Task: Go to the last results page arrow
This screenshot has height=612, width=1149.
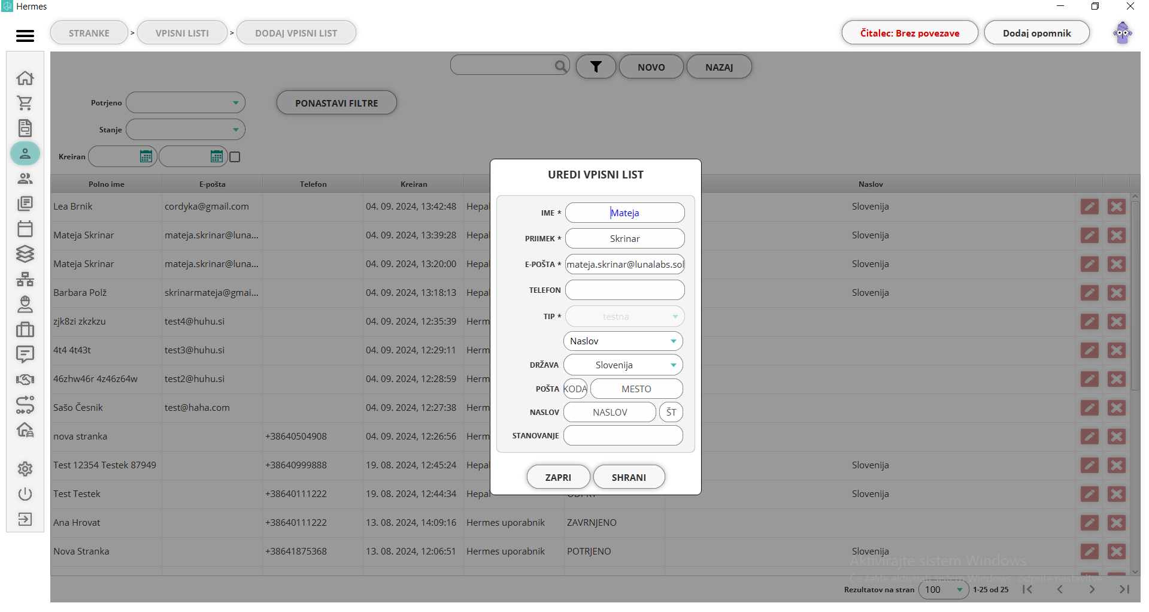Action: (x=1124, y=590)
